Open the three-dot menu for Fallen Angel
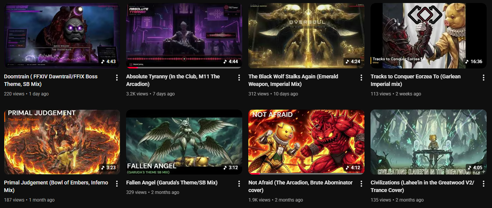Screen dimensions: 492x208 click(x=239, y=184)
